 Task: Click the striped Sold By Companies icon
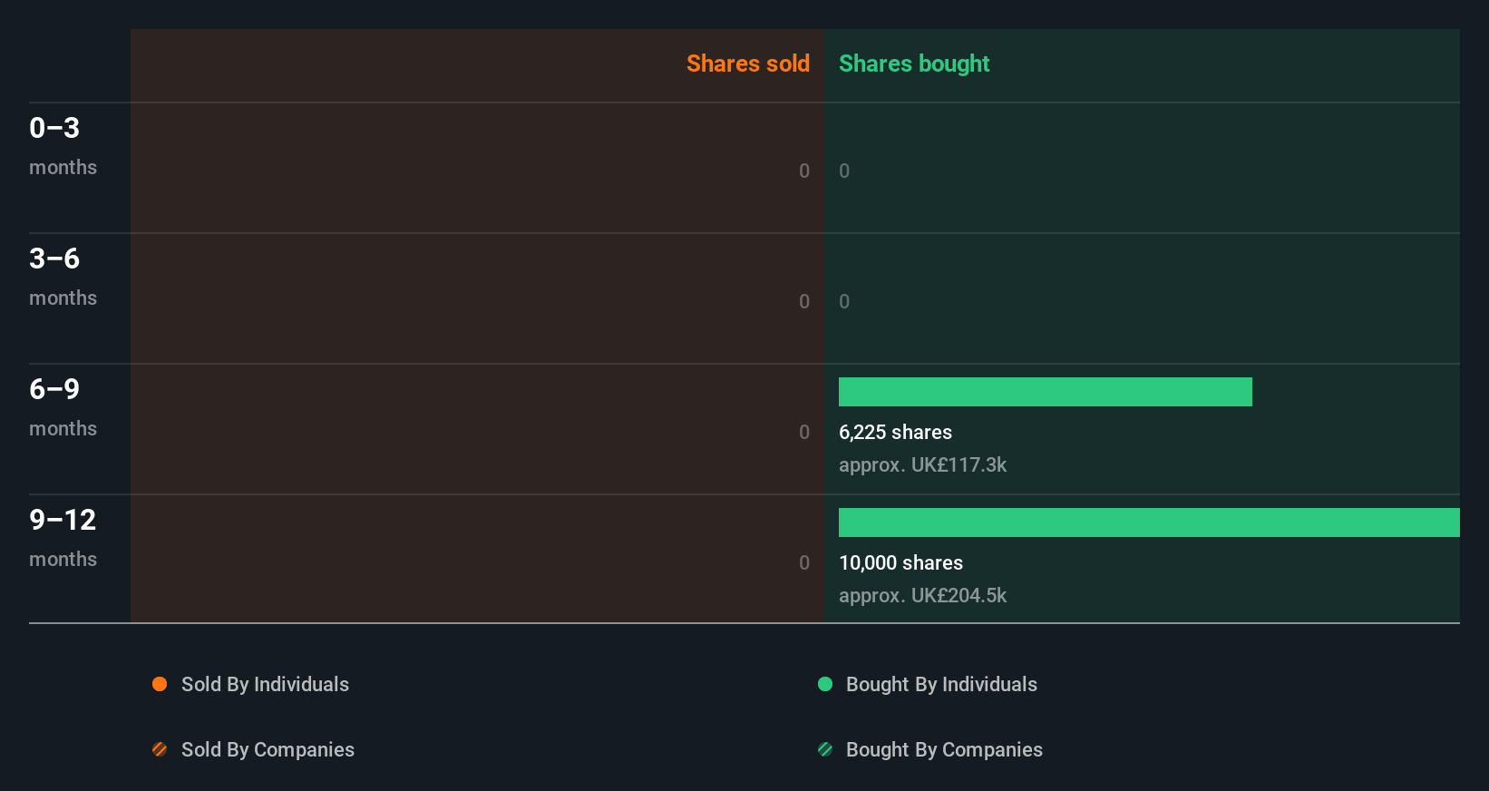(160, 749)
